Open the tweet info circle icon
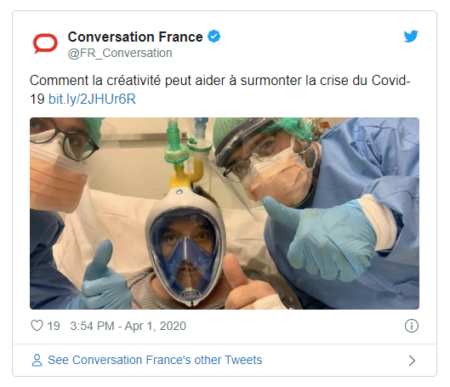The width and height of the screenshot is (450, 387). (x=411, y=326)
